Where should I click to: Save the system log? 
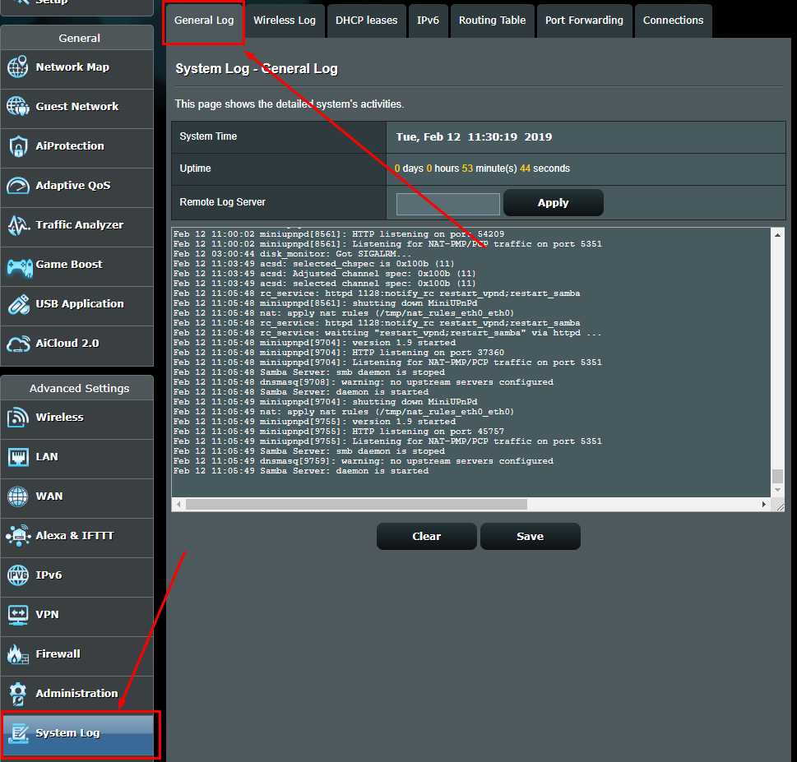click(x=530, y=536)
